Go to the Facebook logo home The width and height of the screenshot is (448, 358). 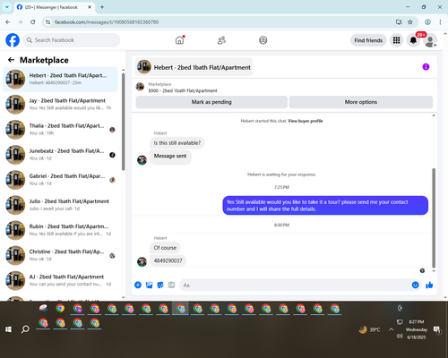click(13, 40)
